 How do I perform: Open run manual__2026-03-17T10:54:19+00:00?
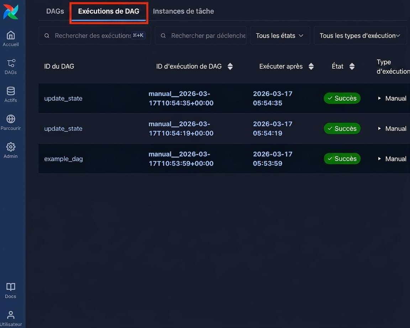(x=181, y=128)
